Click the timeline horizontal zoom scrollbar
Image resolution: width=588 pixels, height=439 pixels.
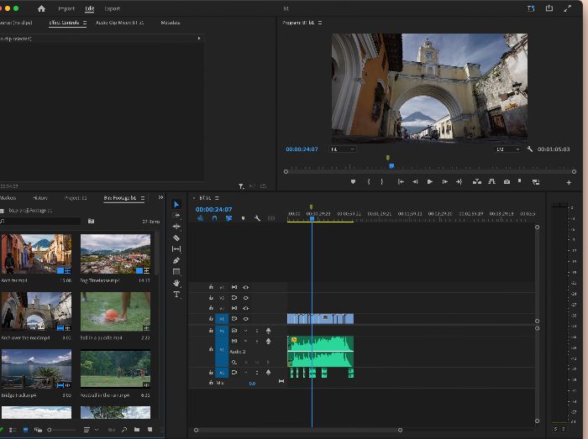[x=298, y=430]
